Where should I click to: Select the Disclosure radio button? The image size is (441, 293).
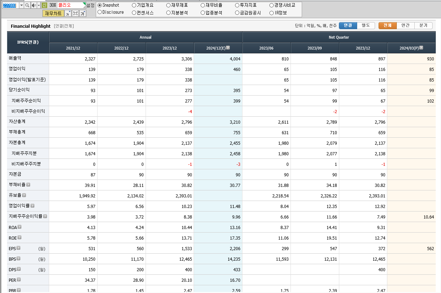coord(100,12)
